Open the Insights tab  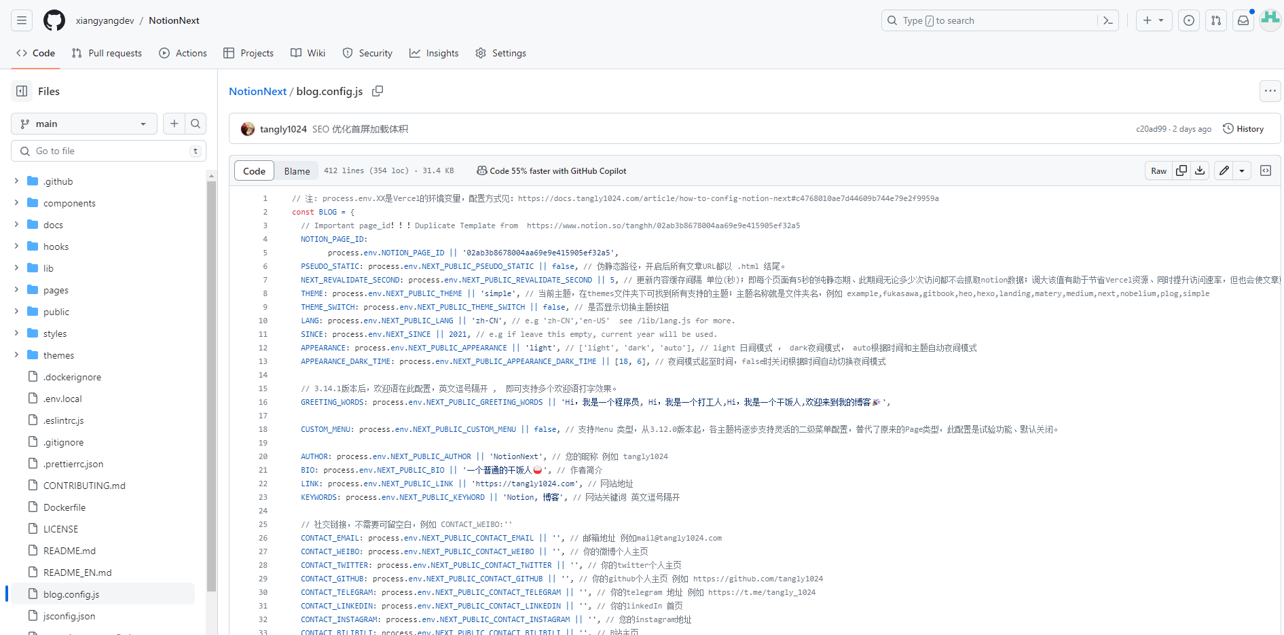point(434,53)
